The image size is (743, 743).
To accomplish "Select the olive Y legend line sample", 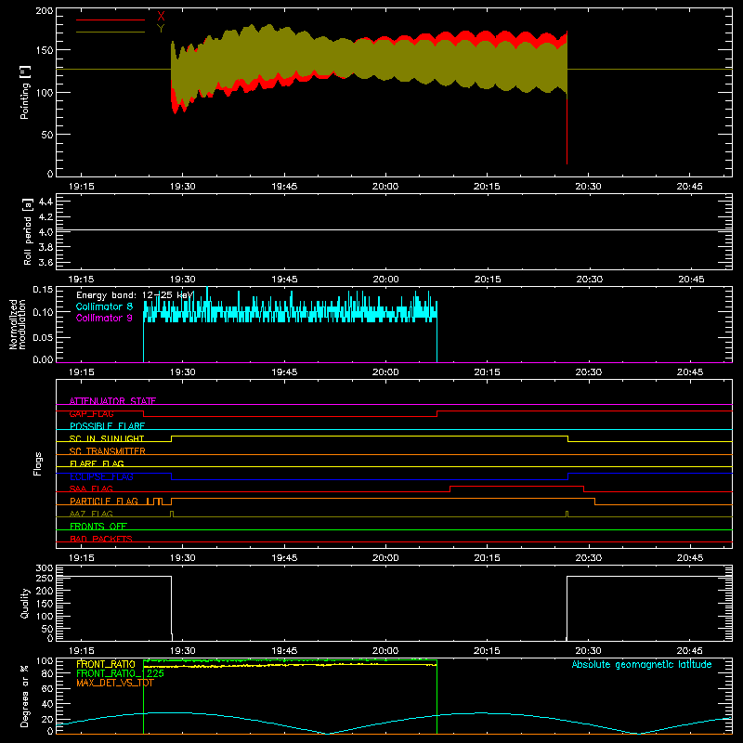I will click(111, 32).
